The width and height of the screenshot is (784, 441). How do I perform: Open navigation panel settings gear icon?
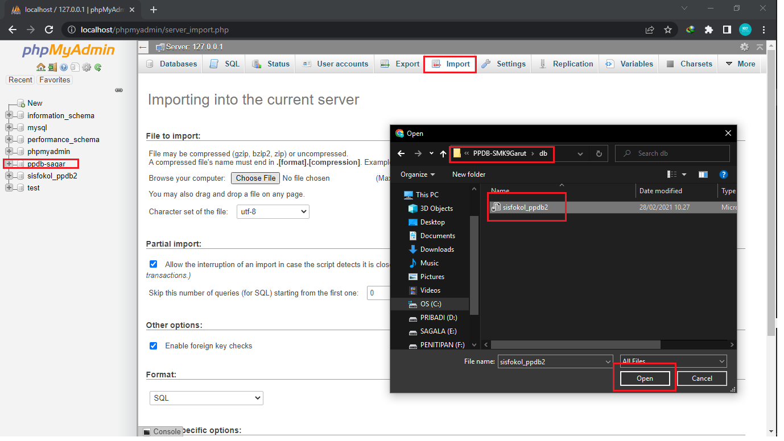click(x=86, y=67)
